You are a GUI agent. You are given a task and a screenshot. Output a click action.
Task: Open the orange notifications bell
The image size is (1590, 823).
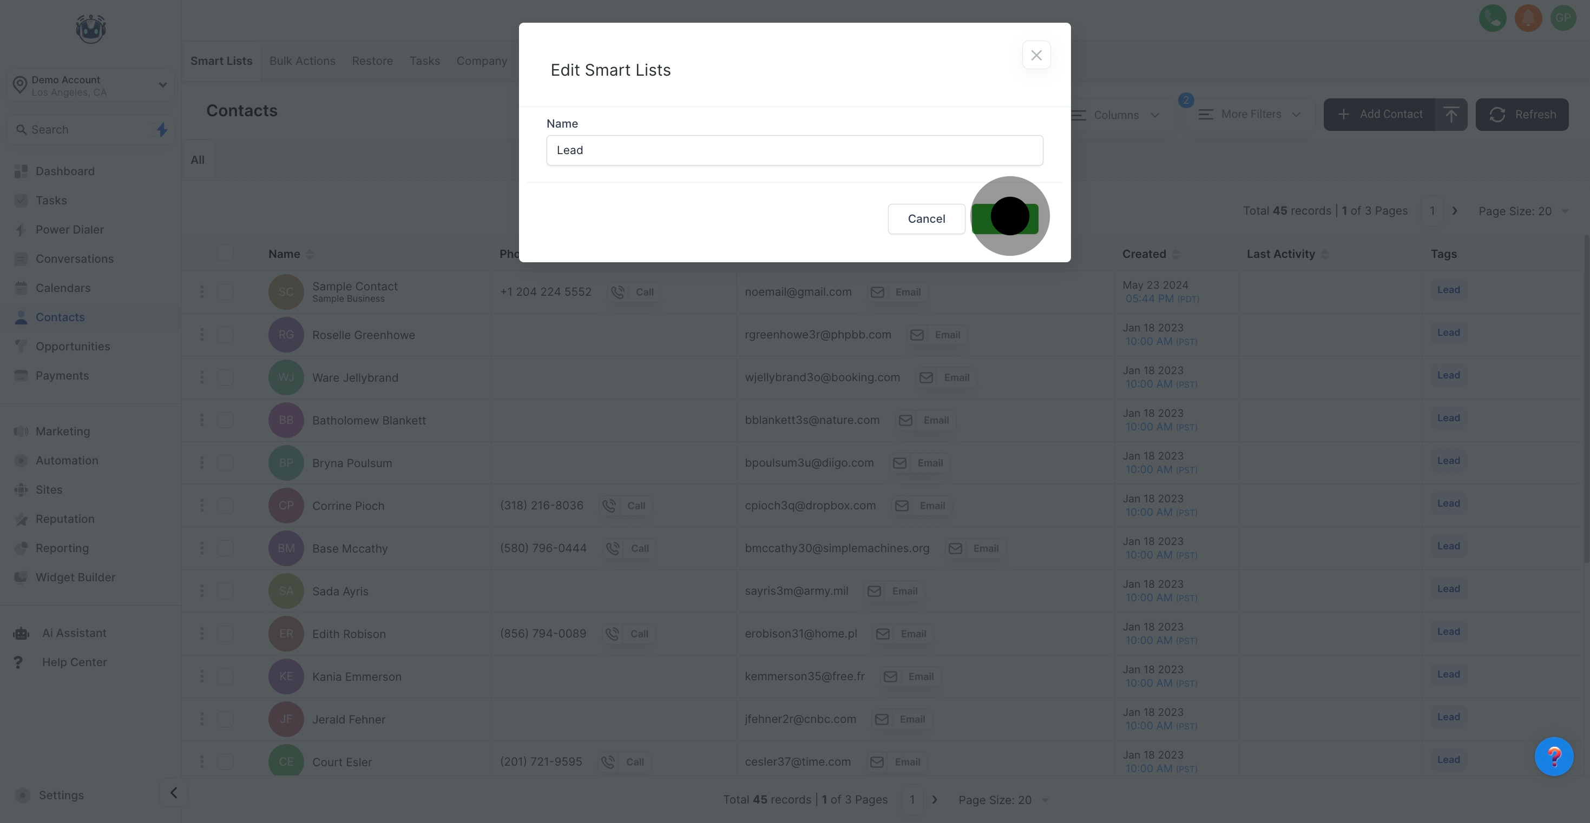[x=1528, y=18]
